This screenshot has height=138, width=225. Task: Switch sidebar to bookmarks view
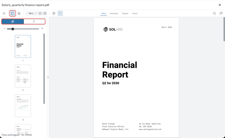click(34, 21)
